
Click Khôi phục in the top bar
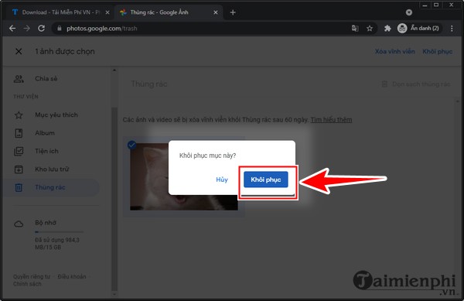click(438, 52)
